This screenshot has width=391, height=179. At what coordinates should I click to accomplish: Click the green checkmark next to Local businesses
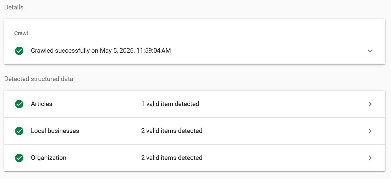click(x=19, y=131)
